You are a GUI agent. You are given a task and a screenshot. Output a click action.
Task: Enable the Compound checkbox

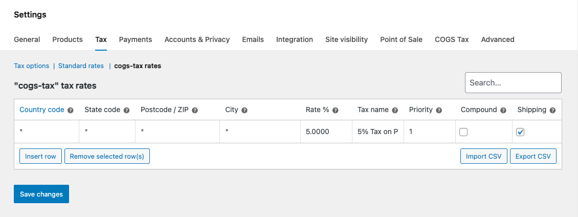(x=463, y=132)
